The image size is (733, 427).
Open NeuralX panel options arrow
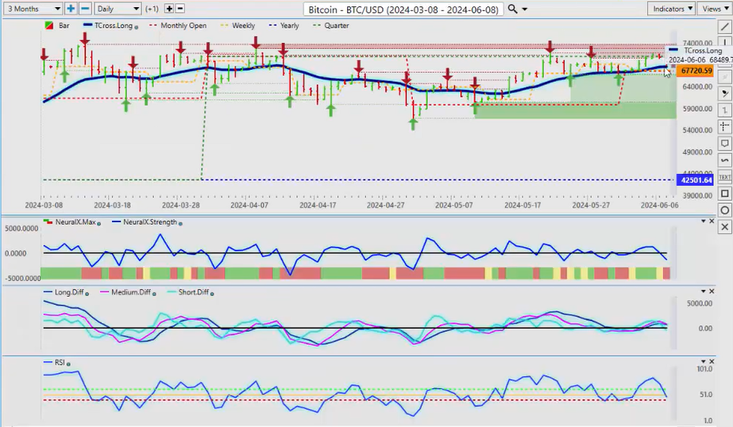point(704,221)
